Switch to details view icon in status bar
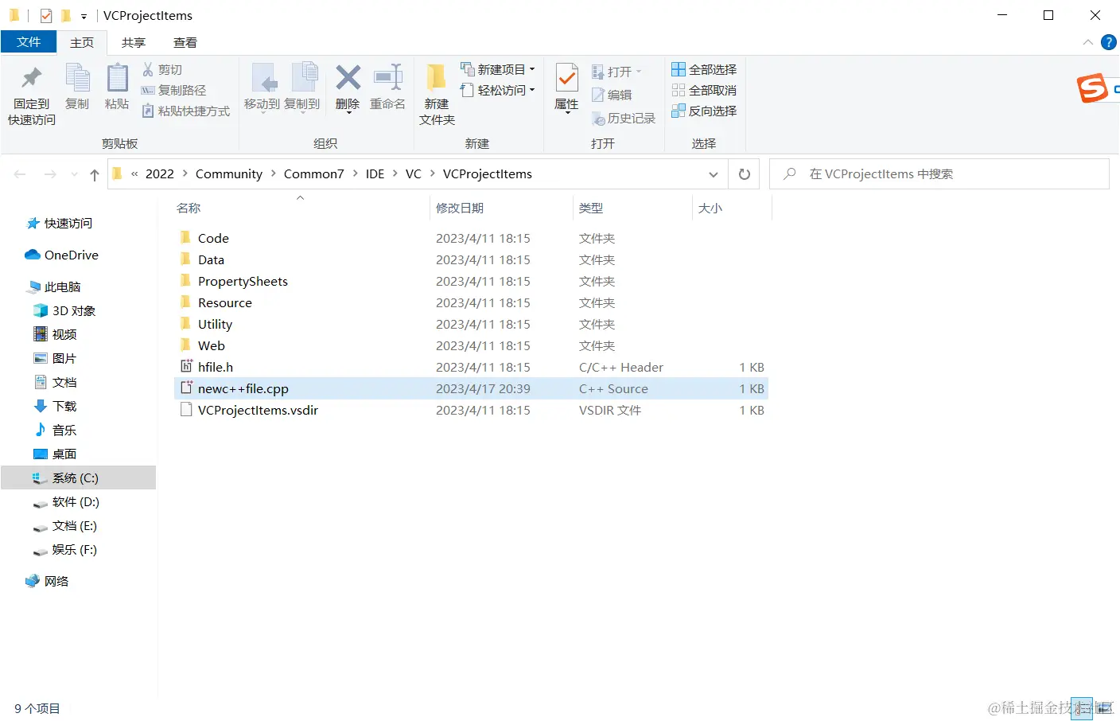1120x721 pixels. 1082,708
